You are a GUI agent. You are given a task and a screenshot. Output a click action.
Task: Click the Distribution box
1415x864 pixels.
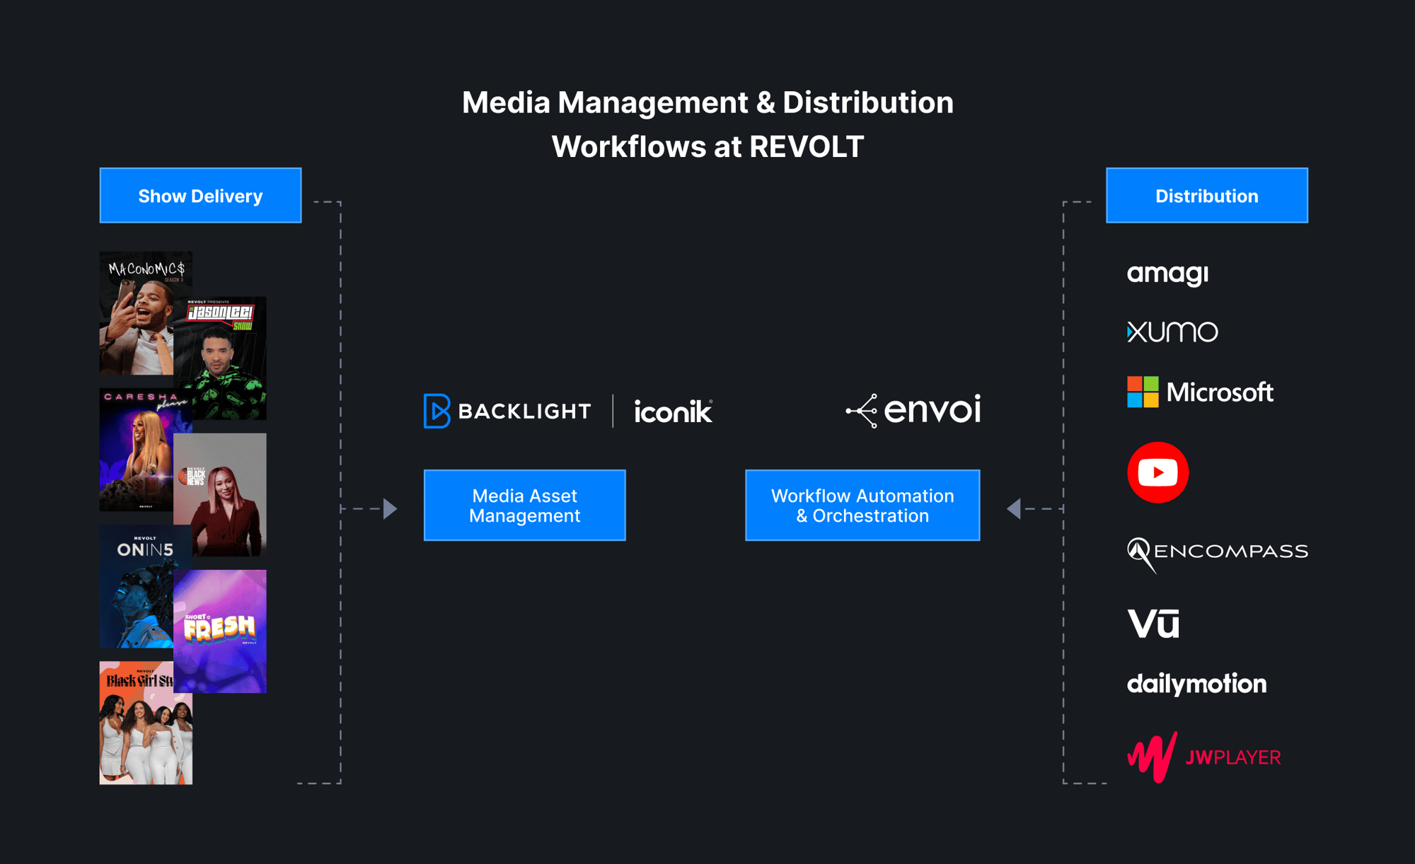tap(1207, 196)
